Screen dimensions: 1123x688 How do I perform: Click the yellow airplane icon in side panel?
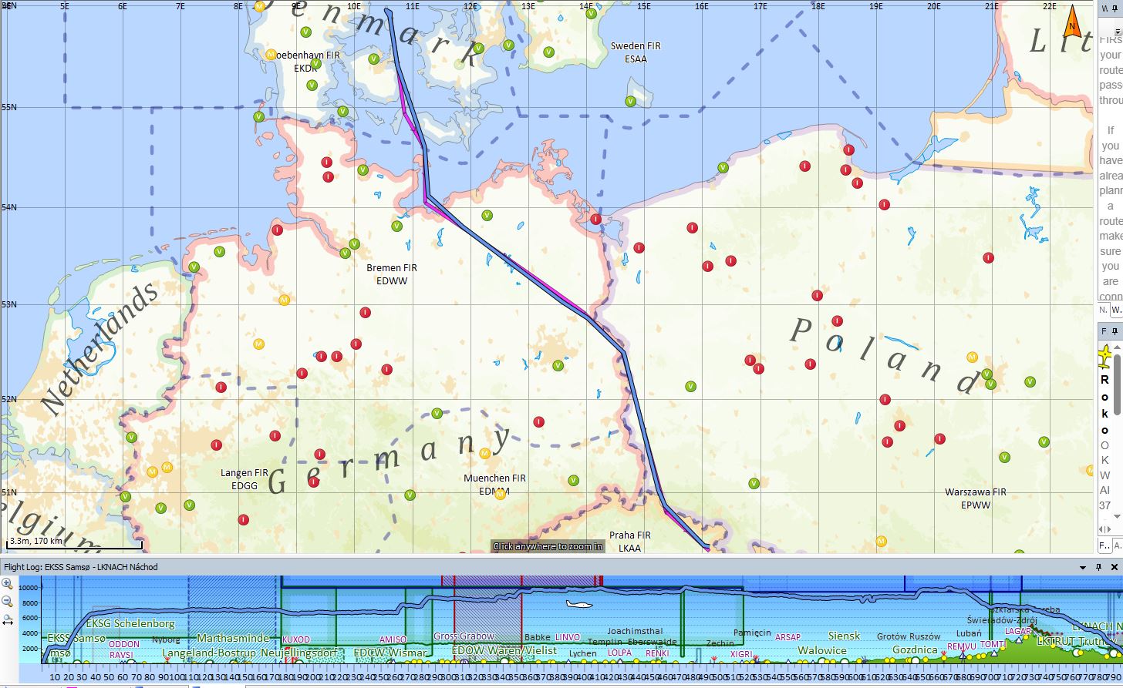(1106, 356)
